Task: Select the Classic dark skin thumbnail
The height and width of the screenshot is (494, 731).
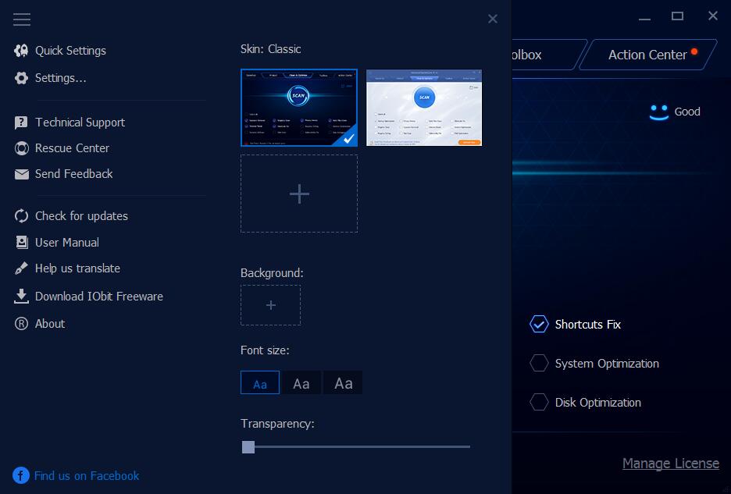Action: (299, 108)
